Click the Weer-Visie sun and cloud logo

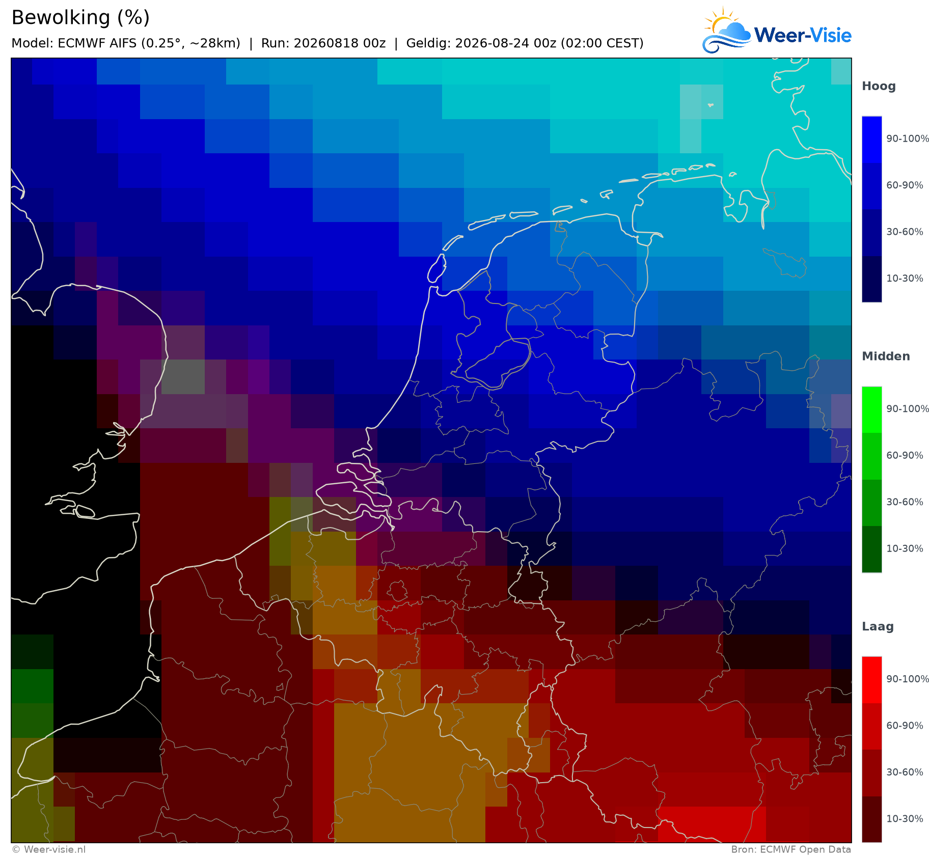(726, 30)
